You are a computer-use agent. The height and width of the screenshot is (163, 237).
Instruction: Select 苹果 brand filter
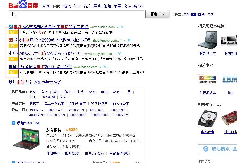(x=104, y=92)
